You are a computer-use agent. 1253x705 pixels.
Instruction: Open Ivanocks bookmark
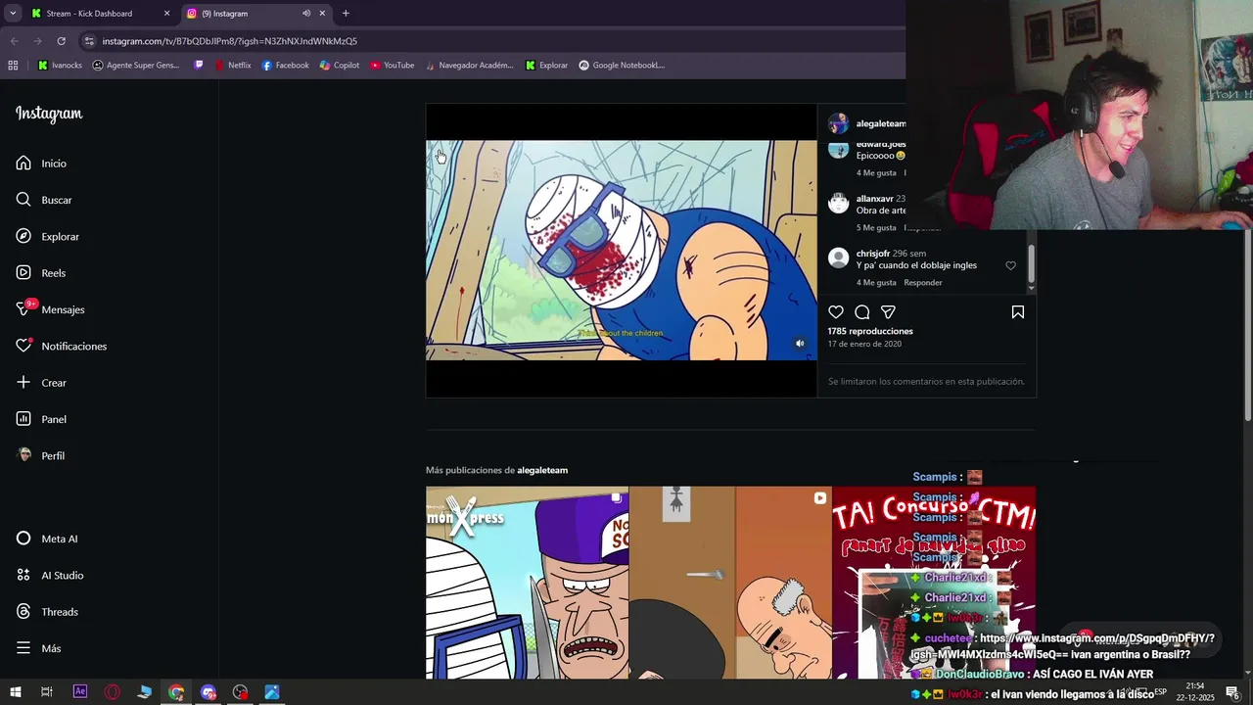coord(60,66)
